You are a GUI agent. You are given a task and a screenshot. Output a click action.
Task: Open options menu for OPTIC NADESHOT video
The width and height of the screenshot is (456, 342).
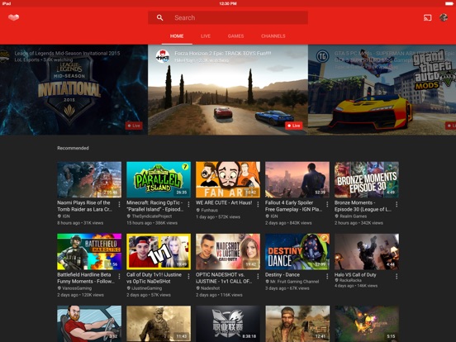pos(258,276)
